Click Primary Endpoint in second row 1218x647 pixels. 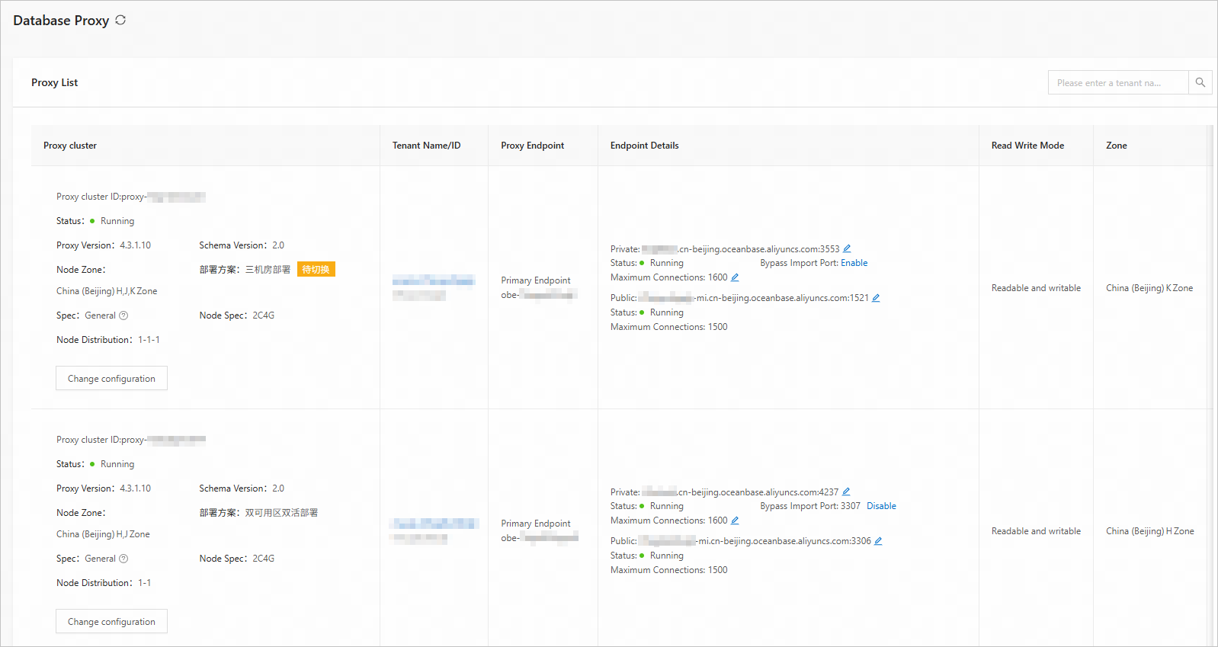tap(535, 524)
